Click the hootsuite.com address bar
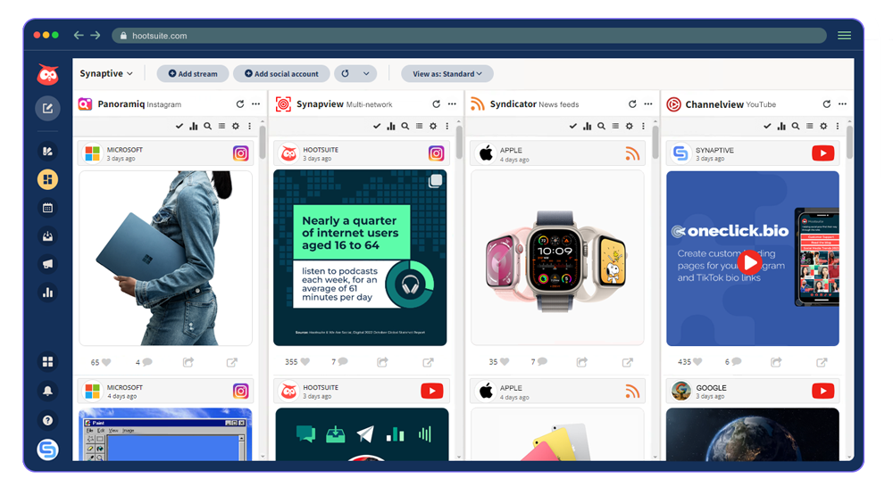Image resolution: width=893 pixels, height=495 pixels. pos(470,36)
